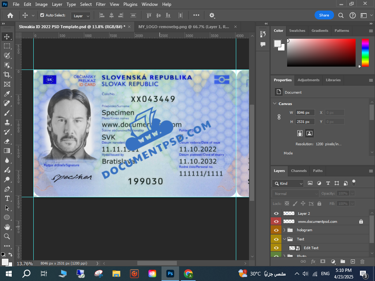Viewport: 375px width, 281px height.
Task: Toggle visibility of the hologram group
Action: 276,230
